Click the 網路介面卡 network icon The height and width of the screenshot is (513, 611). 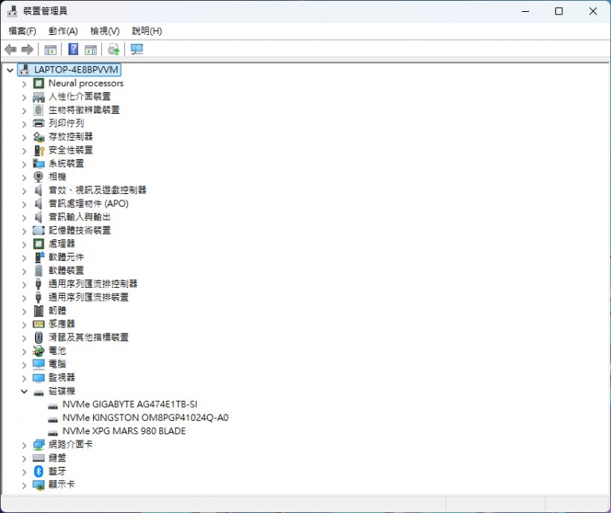click(x=38, y=445)
